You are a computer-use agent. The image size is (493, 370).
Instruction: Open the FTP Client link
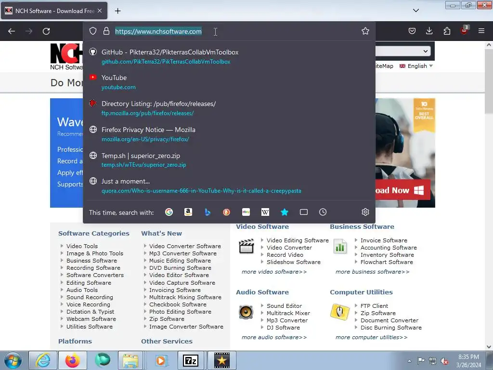pos(374,306)
